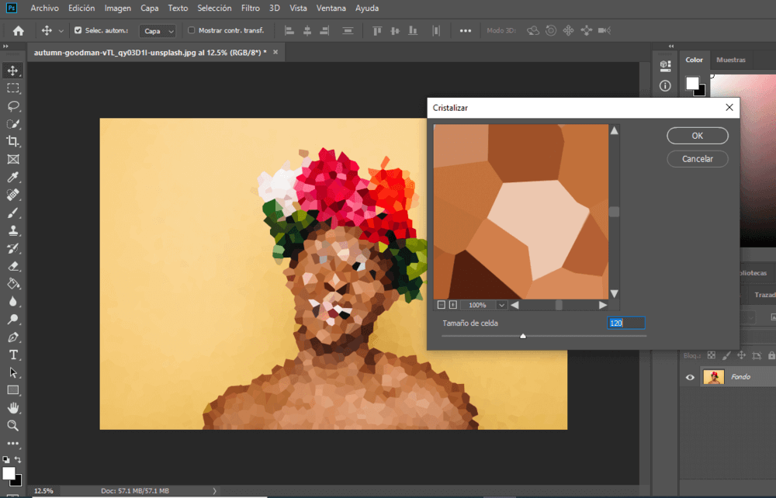Switch to the Muestras tab

click(x=730, y=60)
